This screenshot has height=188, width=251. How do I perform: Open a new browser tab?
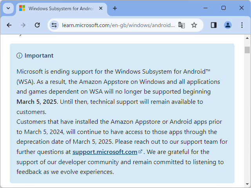(115, 8)
